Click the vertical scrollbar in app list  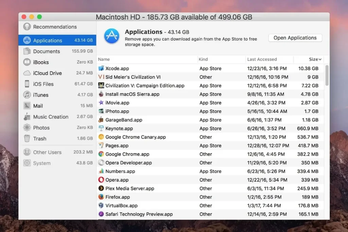pyautogui.click(x=327, y=75)
